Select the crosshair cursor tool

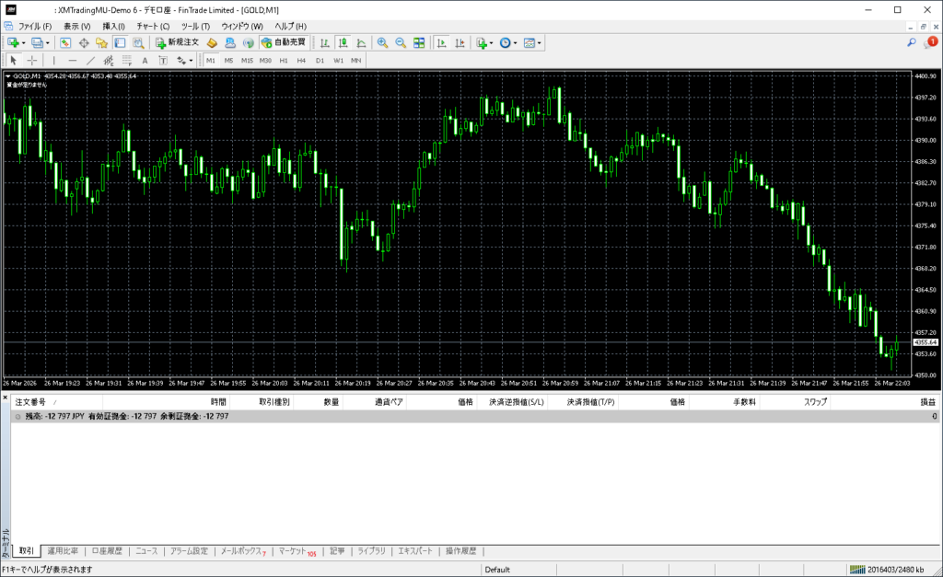pos(32,61)
